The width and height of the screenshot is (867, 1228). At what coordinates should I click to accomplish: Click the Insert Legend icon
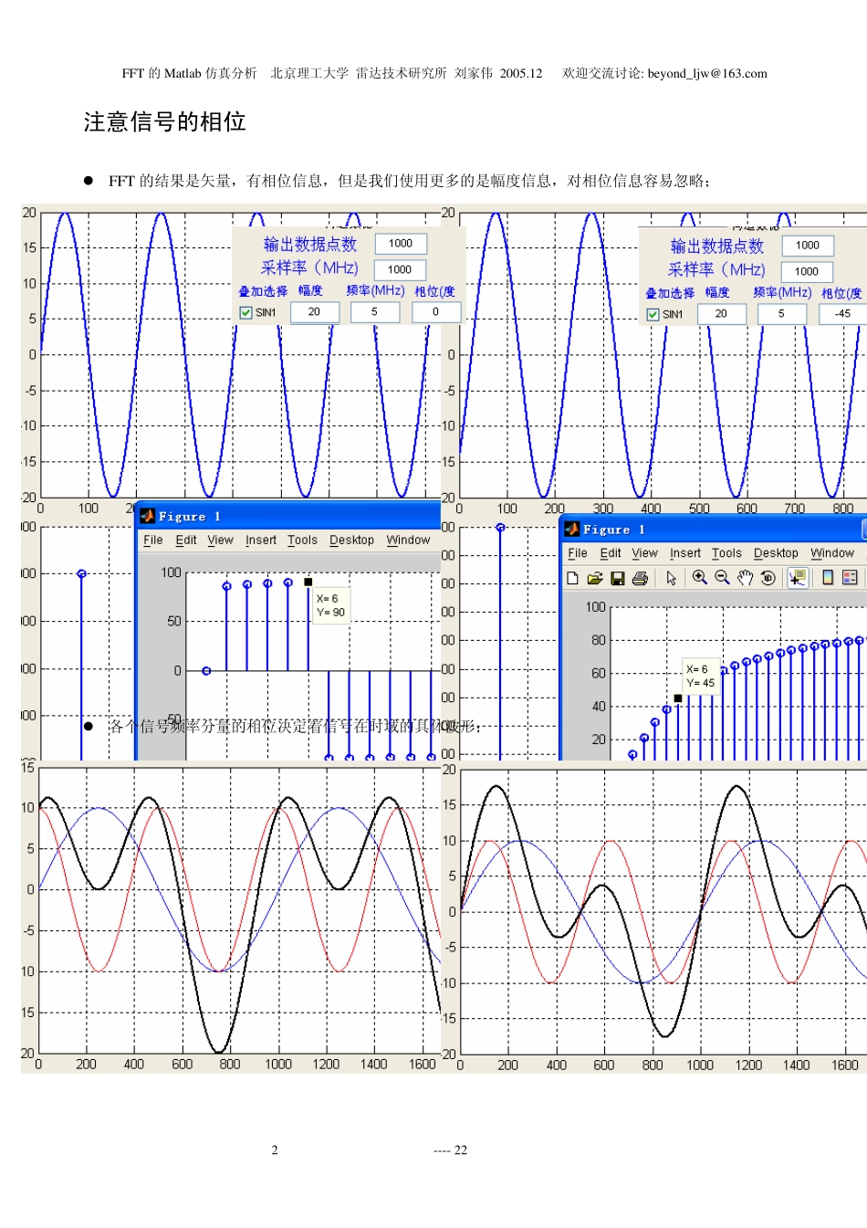click(850, 578)
